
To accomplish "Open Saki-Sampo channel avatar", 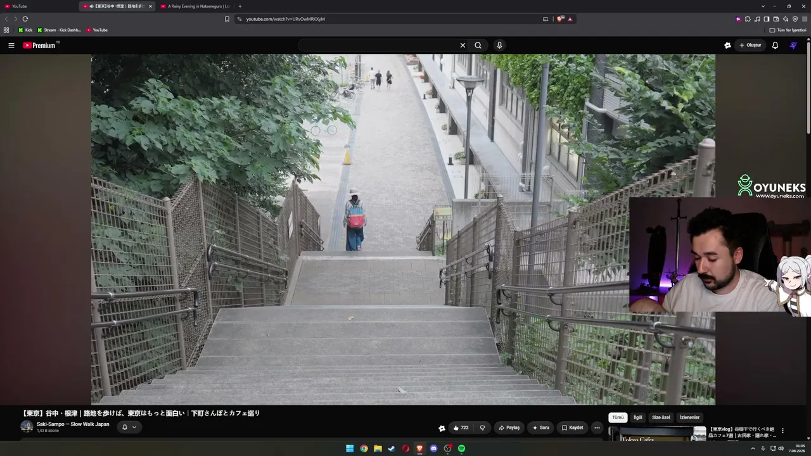I will (x=27, y=427).
